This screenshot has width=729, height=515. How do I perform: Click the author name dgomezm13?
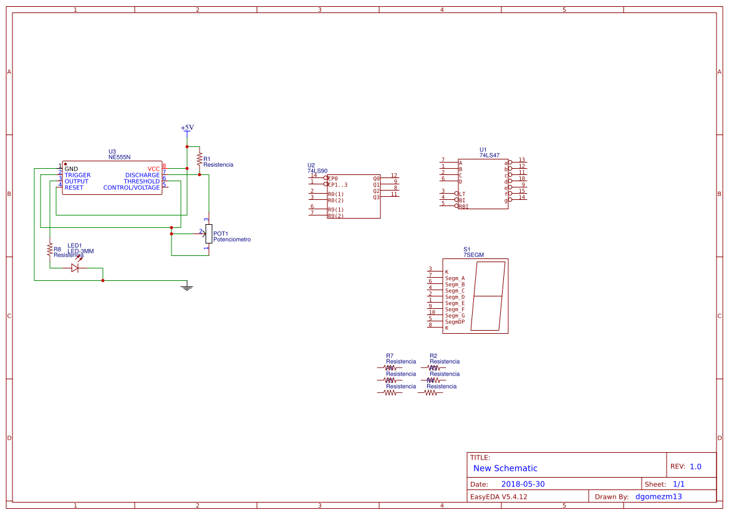tap(659, 496)
